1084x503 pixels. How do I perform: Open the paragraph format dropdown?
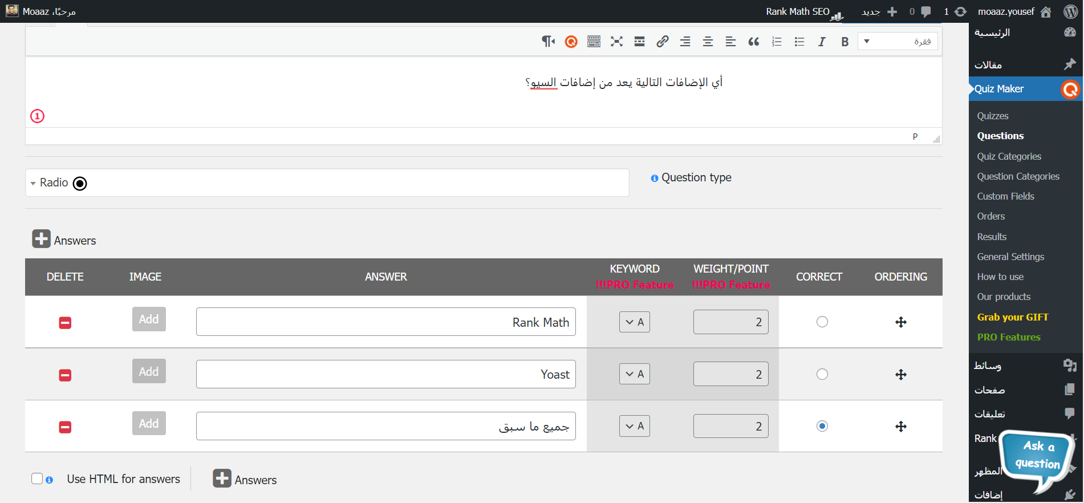pos(898,42)
